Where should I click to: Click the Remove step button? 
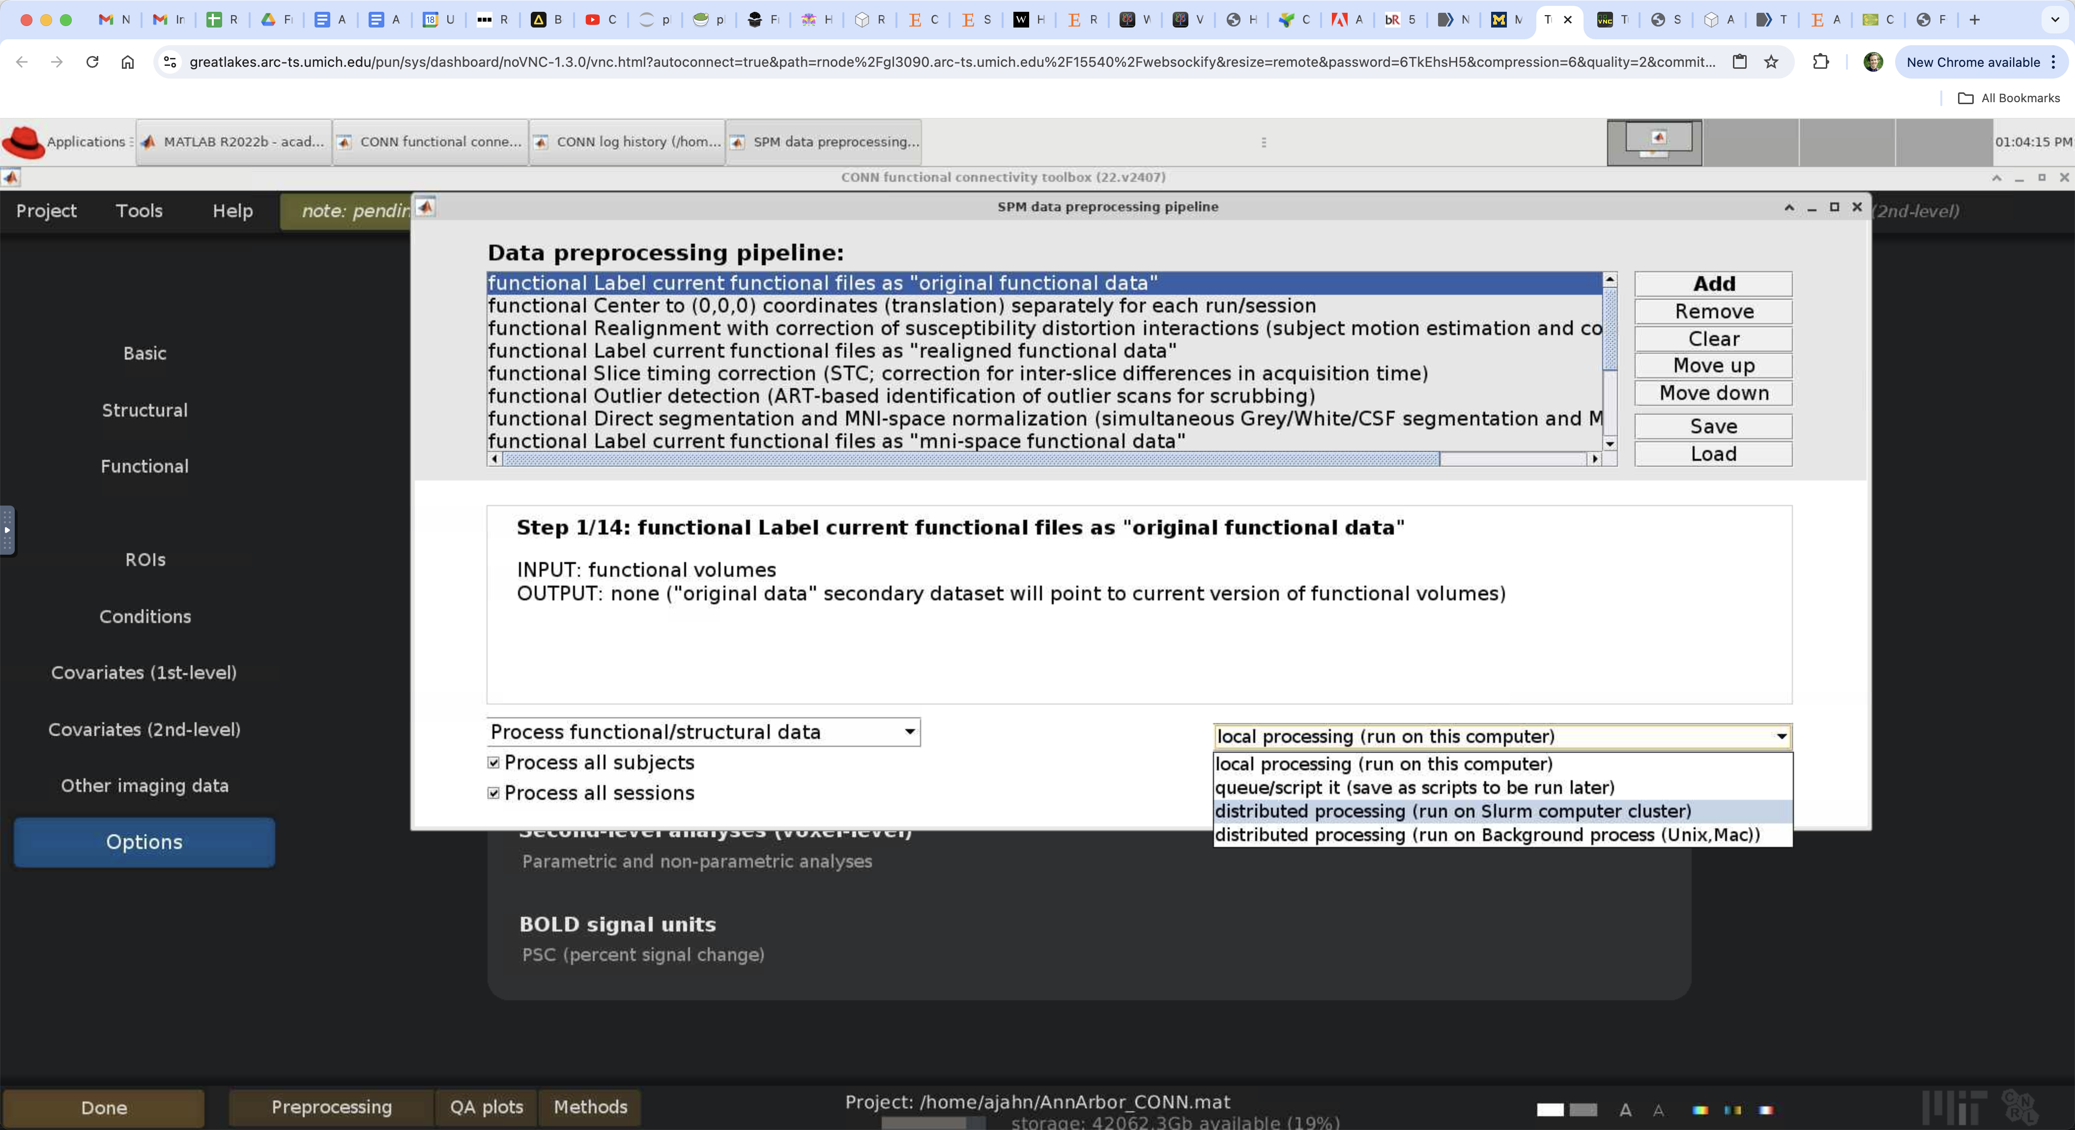tap(1713, 311)
